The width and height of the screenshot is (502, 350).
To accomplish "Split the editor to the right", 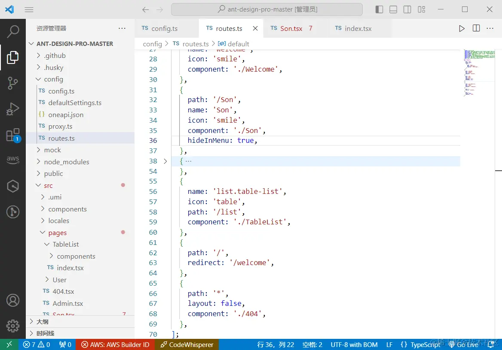I will (x=476, y=28).
